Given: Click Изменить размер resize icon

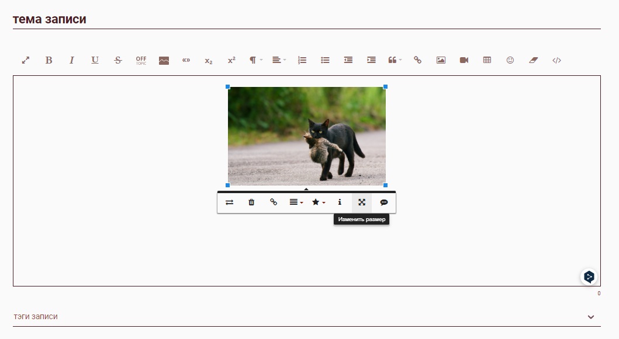Looking at the screenshot, I should coord(362,202).
